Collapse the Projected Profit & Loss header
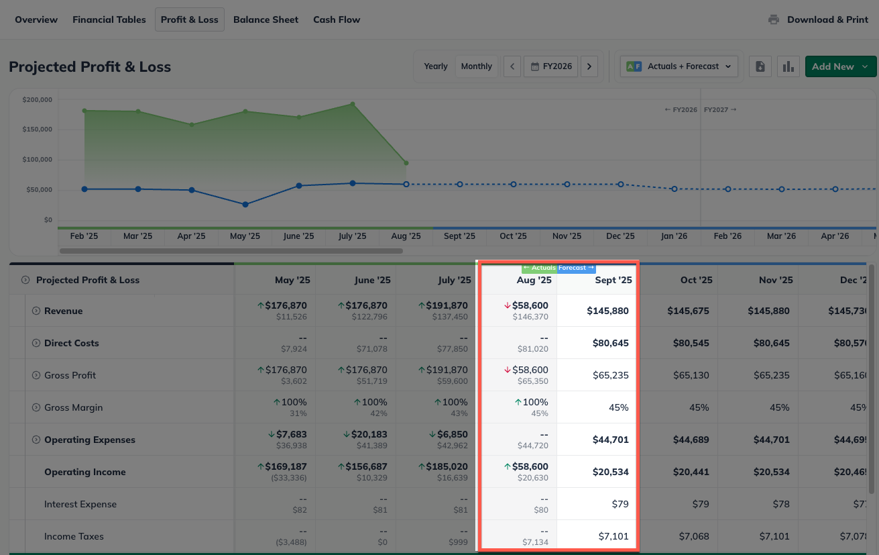The height and width of the screenshot is (555, 879). [25, 280]
